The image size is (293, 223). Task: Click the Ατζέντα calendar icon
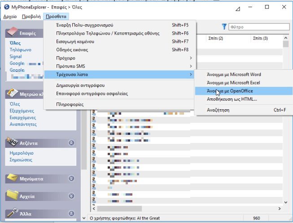pos(12,142)
